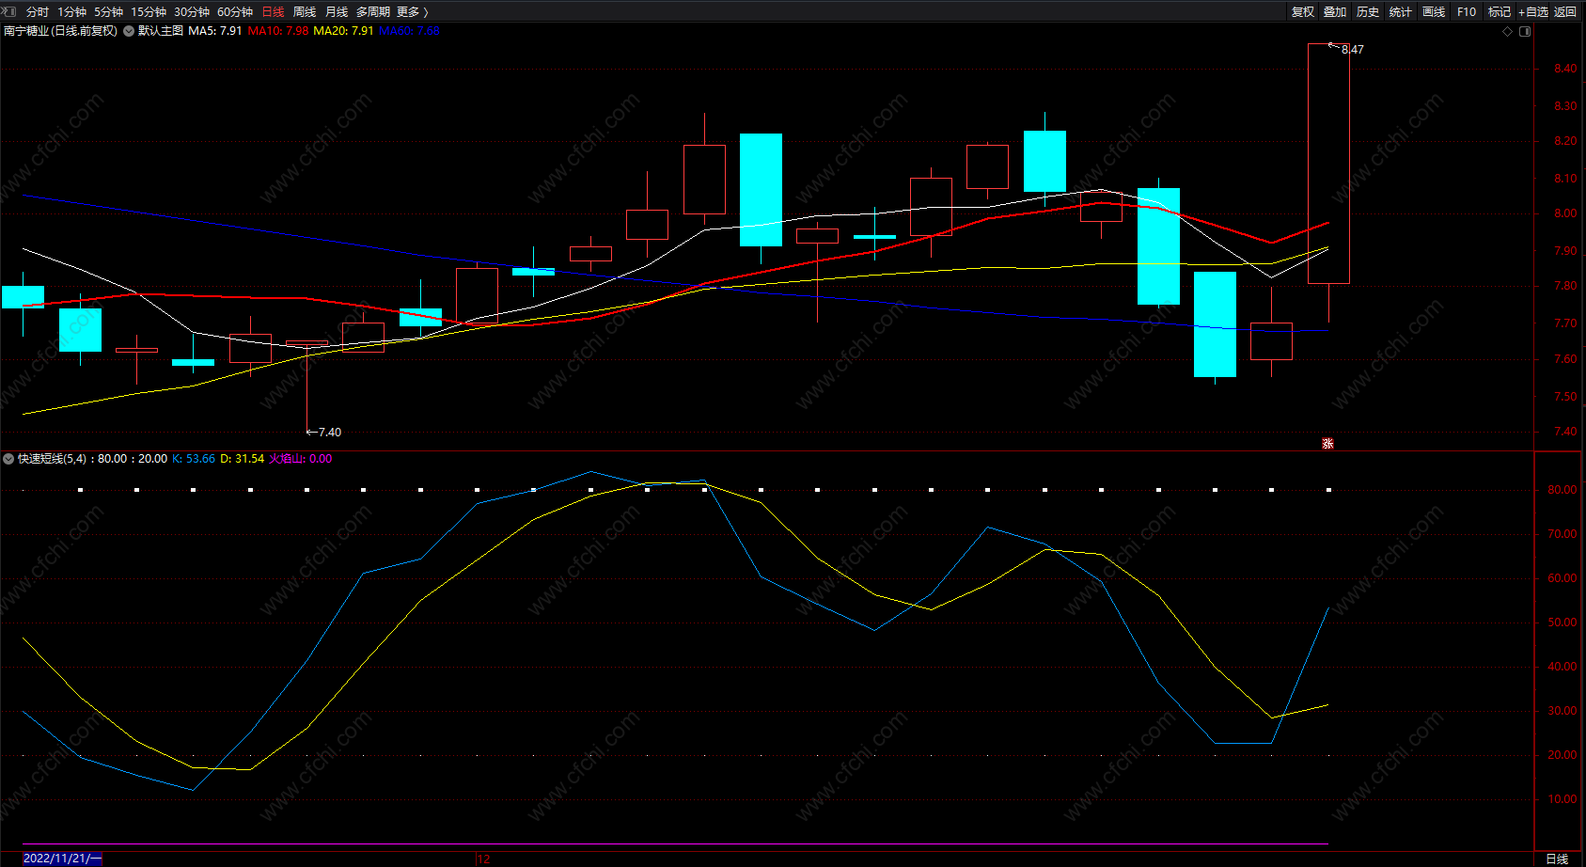1586x867 pixels.
Task: Click the red 涨 marker icon
Action: coord(1327,443)
